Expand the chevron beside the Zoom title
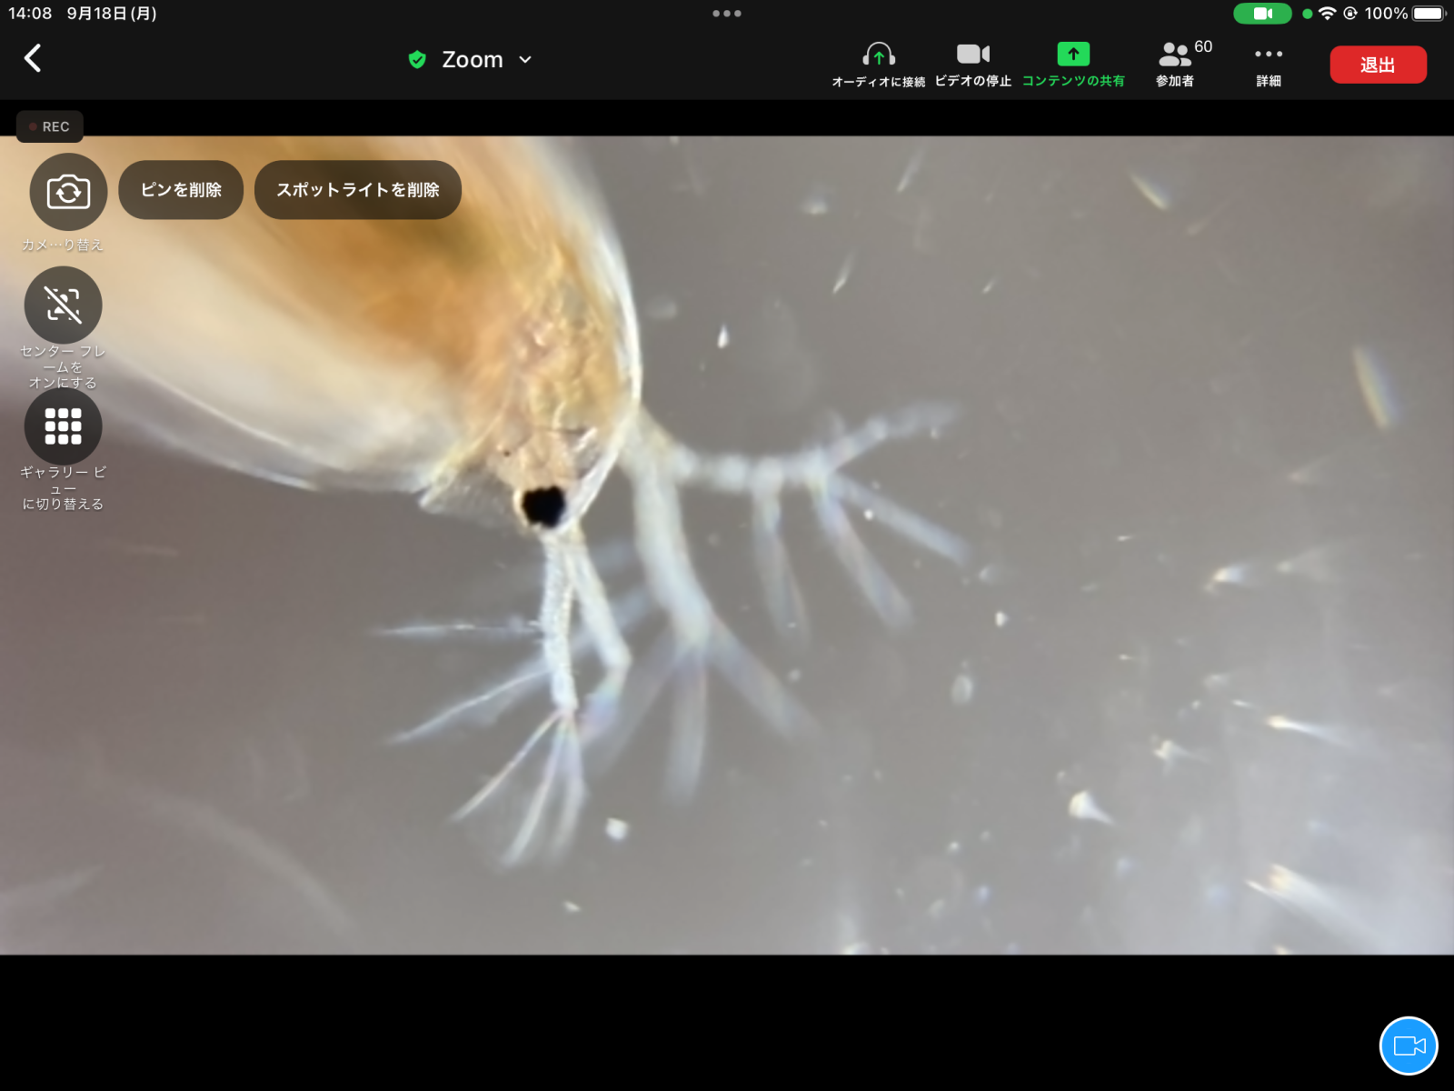This screenshot has width=1454, height=1091. 525,60
